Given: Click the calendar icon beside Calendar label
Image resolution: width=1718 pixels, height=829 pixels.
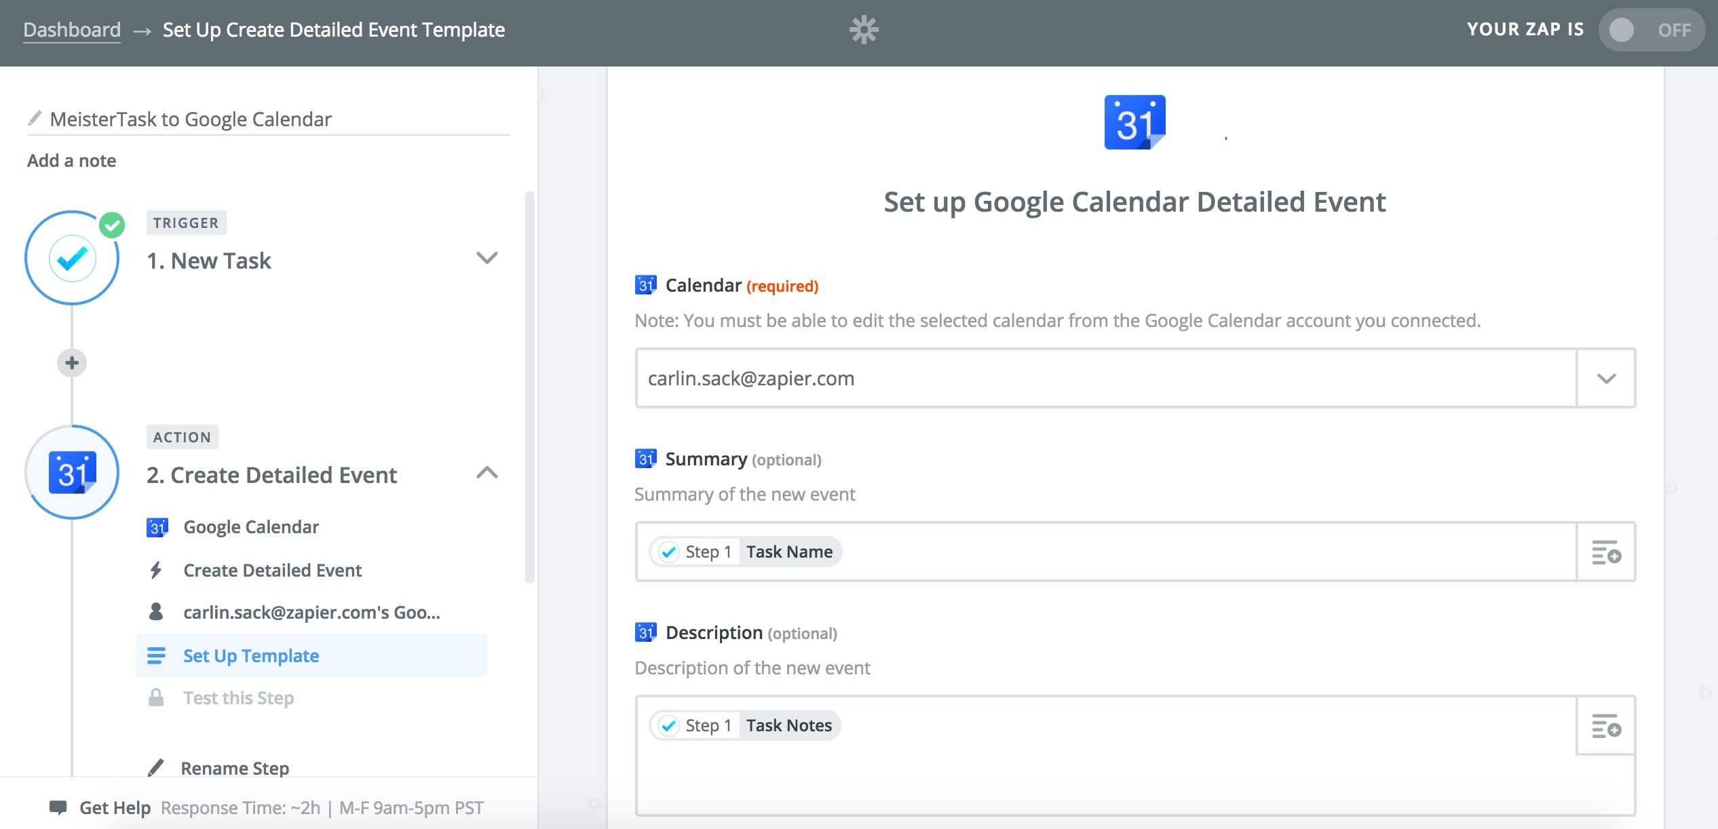Looking at the screenshot, I should tap(645, 285).
